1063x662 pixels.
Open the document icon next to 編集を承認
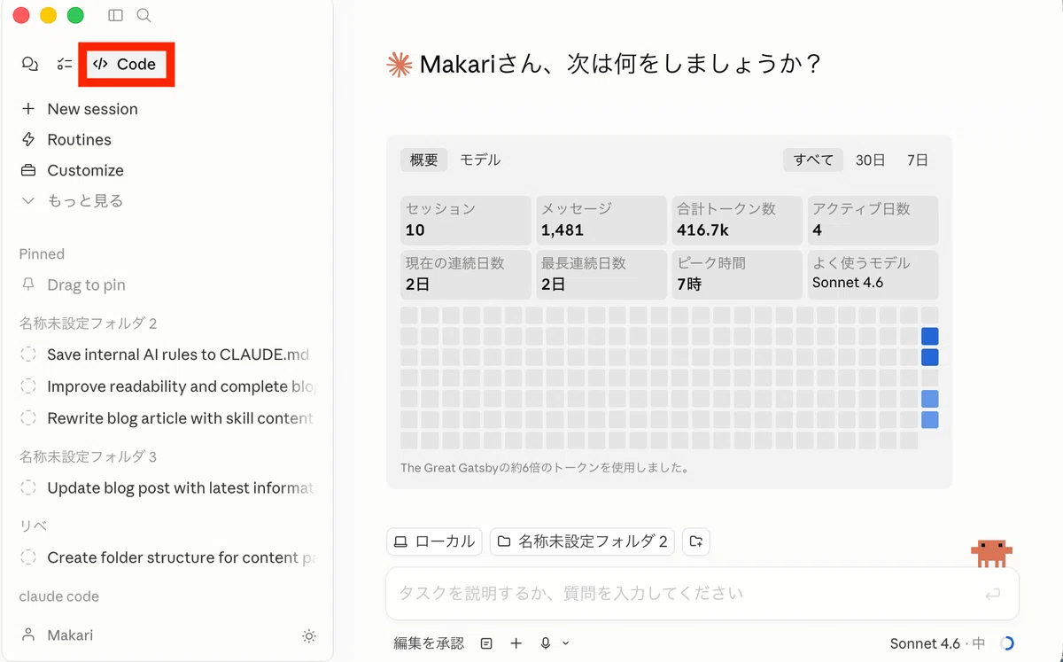coord(486,643)
